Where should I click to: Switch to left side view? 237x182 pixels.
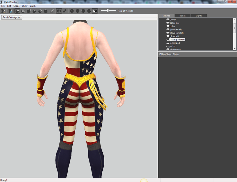83,11
